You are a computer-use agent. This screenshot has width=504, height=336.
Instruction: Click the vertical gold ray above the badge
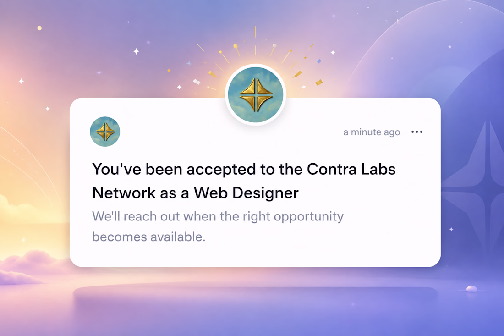(x=256, y=32)
